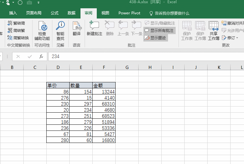244x164 pixels.
Task: Toggle 显示所有批注 show all comments
Action: [x=159, y=31]
